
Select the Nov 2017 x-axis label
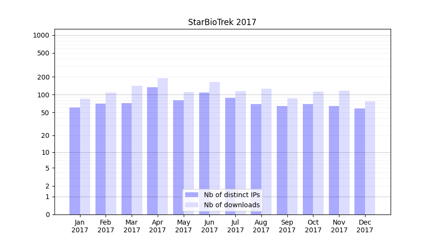(339, 226)
